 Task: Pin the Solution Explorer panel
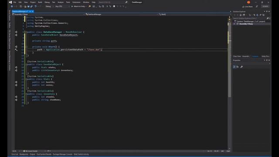[267, 12]
